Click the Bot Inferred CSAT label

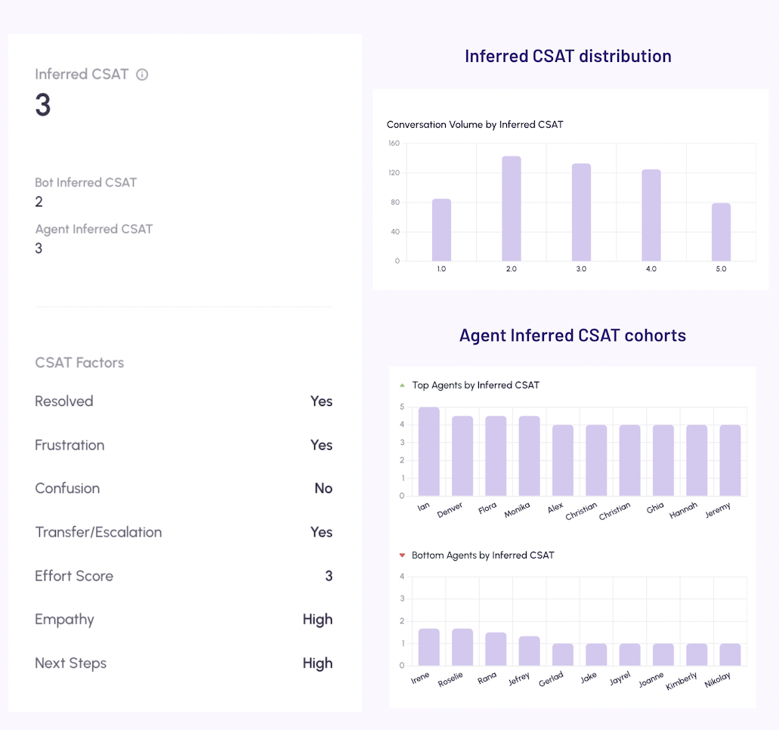coord(86,182)
